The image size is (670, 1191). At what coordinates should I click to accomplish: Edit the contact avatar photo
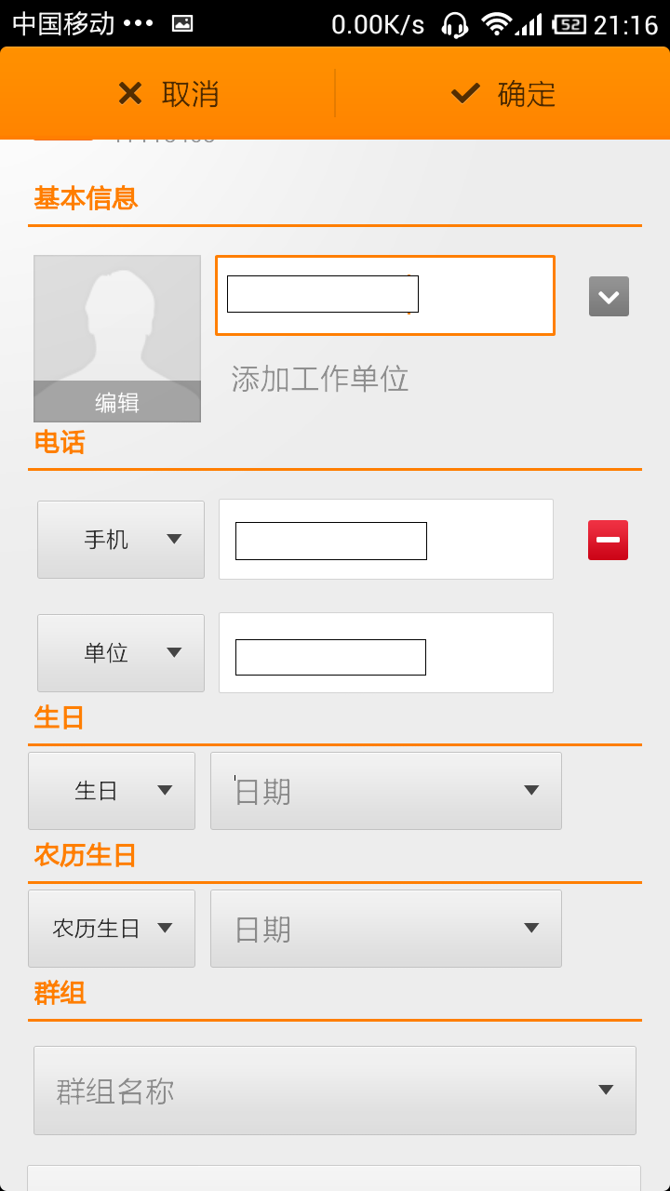point(117,326)
